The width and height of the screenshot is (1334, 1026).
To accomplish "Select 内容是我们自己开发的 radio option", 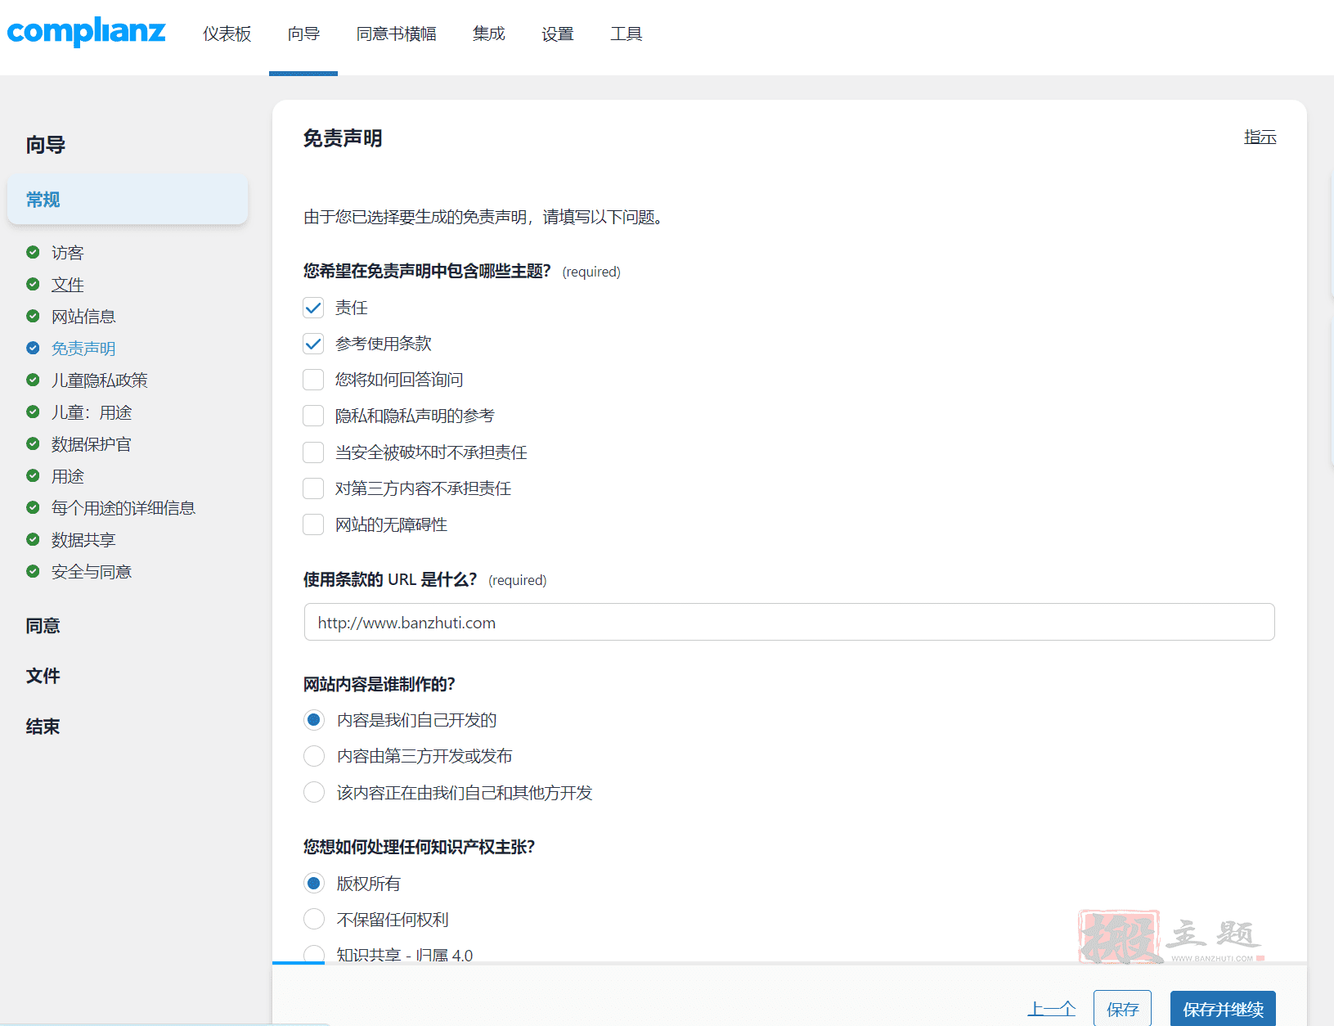I will 314,720.
